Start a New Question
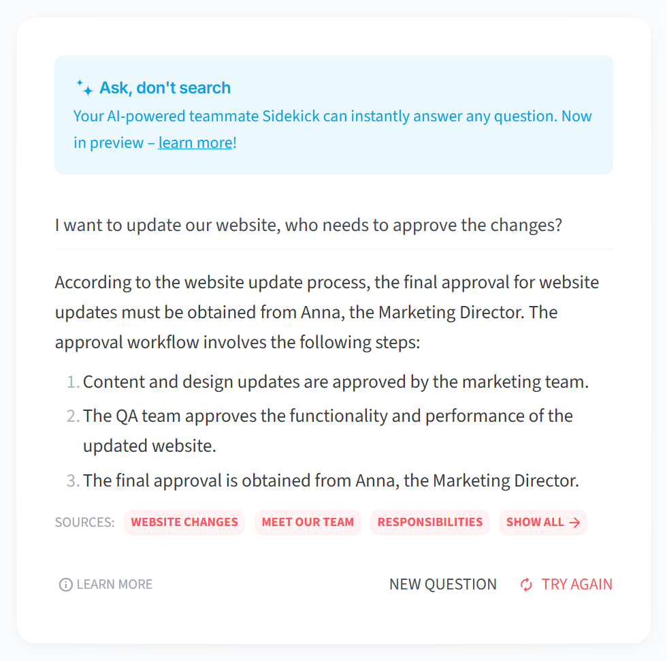This screenshot has height=661, width=667. tap(443, 585)
